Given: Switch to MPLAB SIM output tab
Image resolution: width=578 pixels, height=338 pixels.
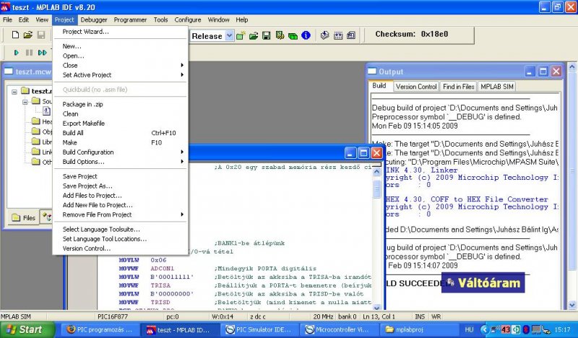Looking at the screenshot, I should 497,87.
